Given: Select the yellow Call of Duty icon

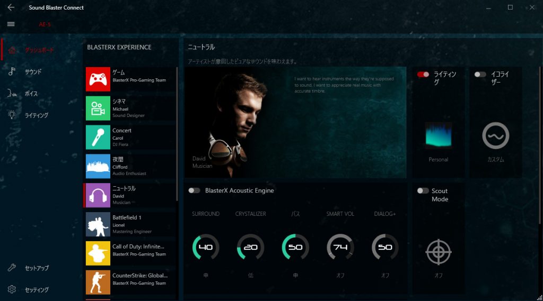Looking at the screenshot, I should [98, 253].
